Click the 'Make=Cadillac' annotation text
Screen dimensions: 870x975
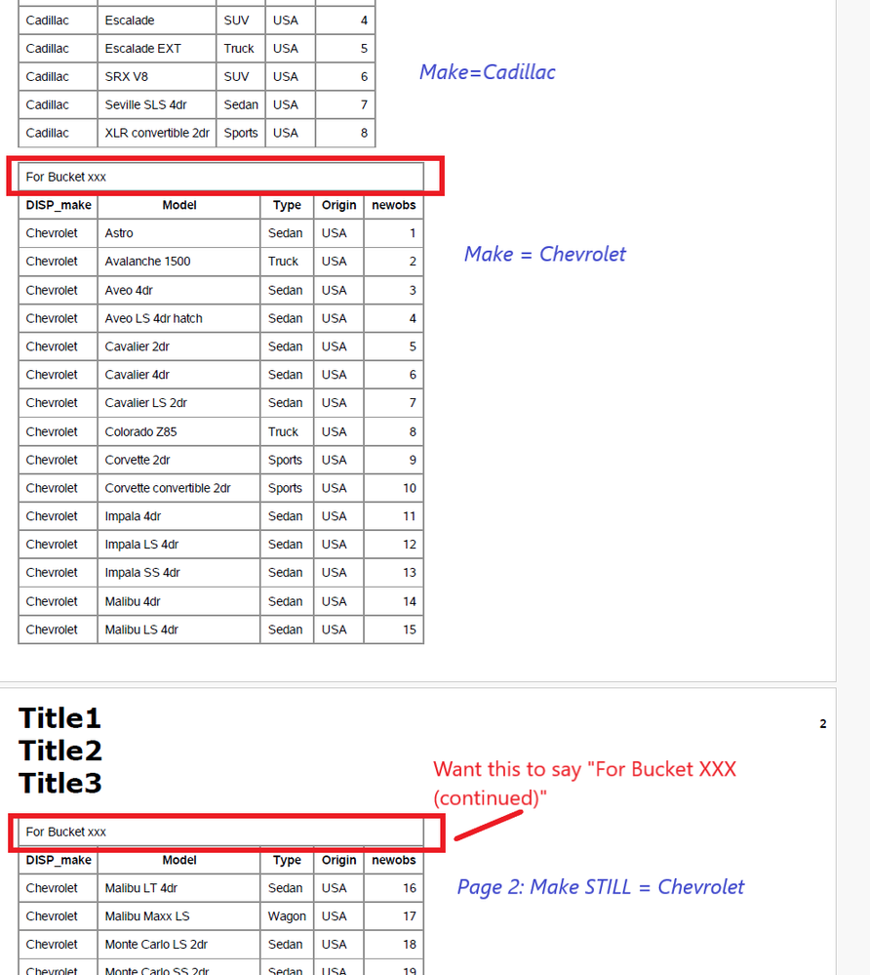click(x=488, y=72)
